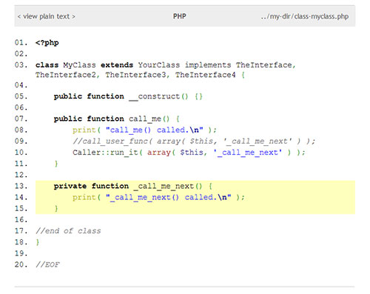Click the closing brace on highlighted line 15

pos(56,209)
